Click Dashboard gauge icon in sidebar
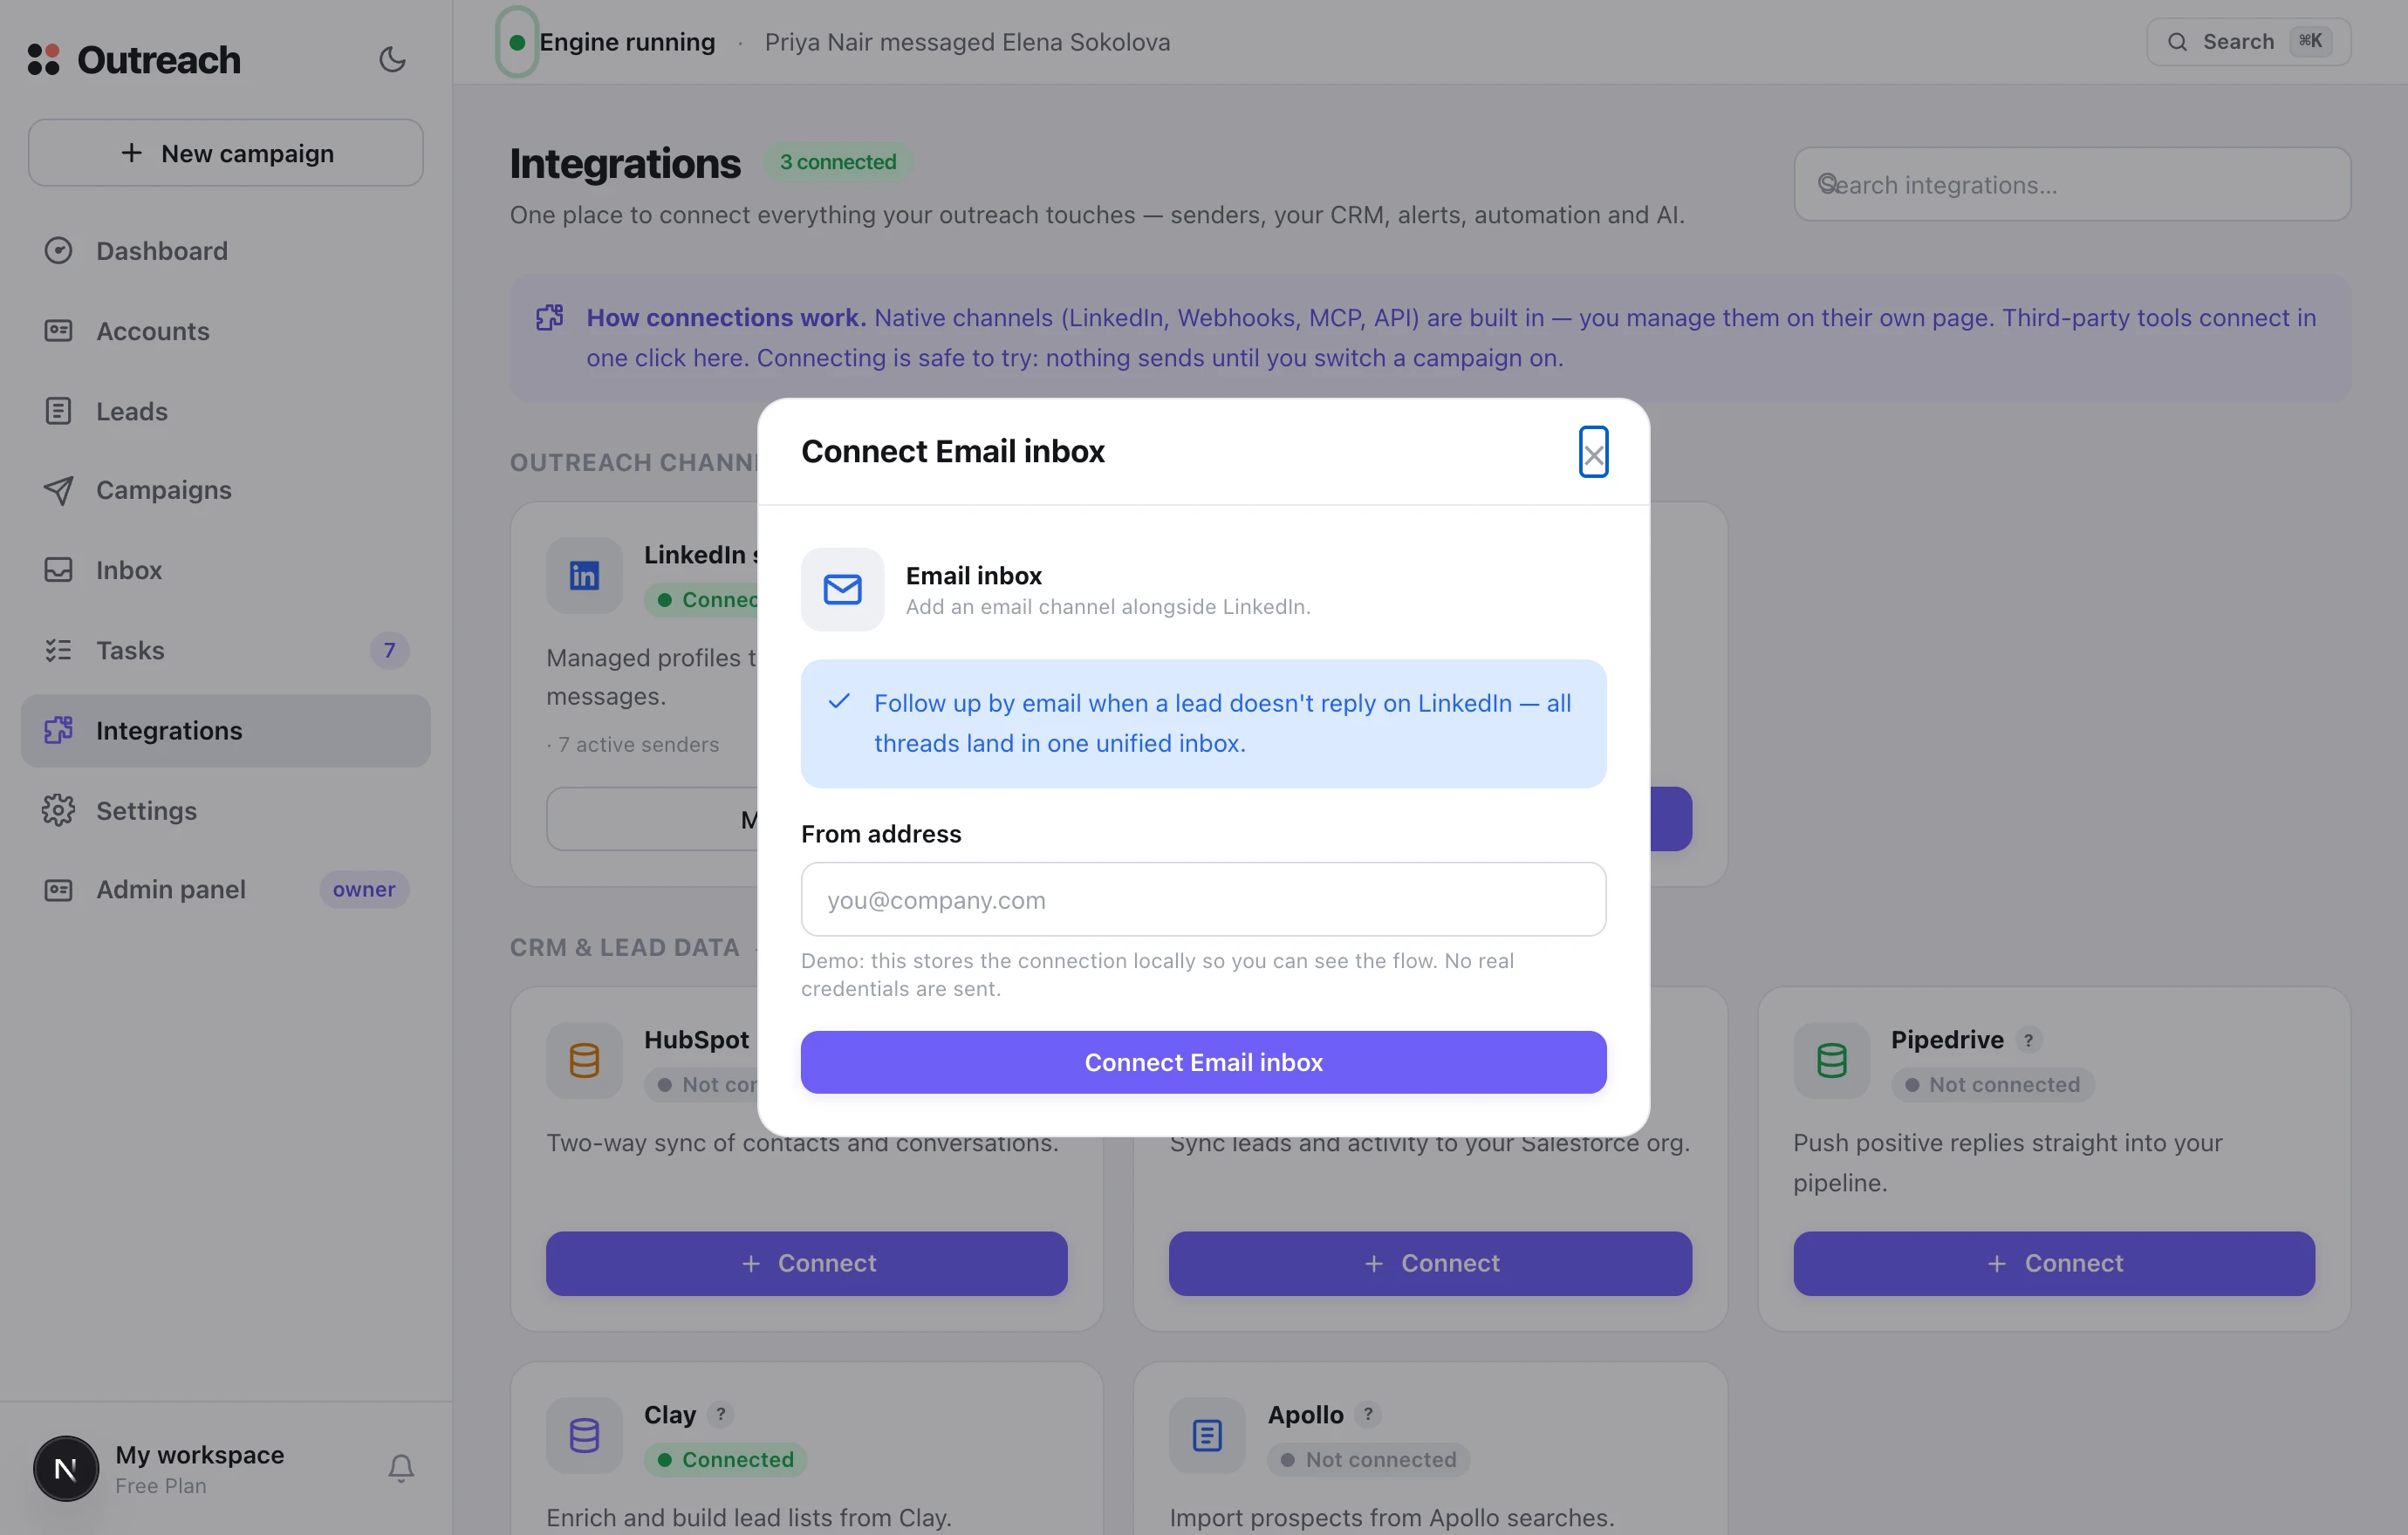2408x1535 pixels. tap(58, 249)
